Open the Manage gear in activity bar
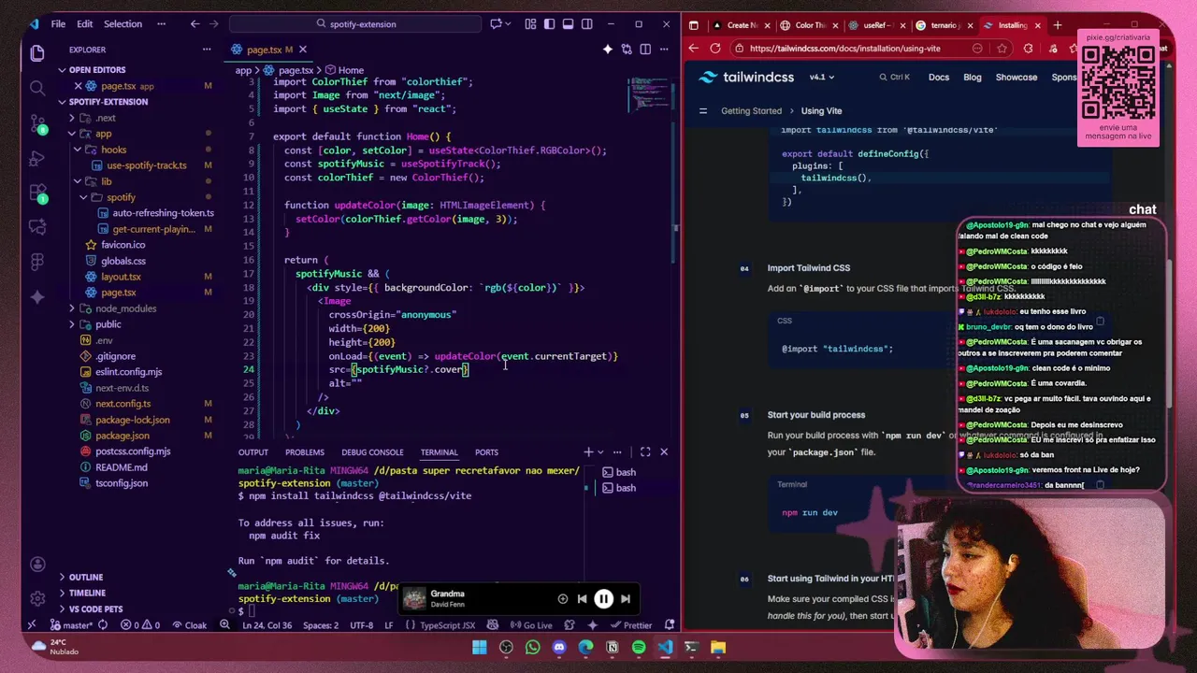This screenshot has width=1197, height=673. coord(37,598)
